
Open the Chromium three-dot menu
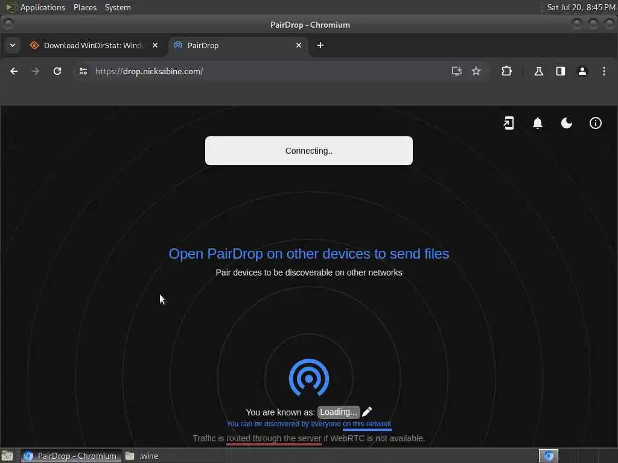click(604, 71)
